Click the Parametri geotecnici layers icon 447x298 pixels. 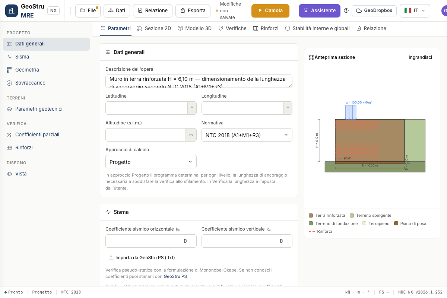click(x=9, y=109)
